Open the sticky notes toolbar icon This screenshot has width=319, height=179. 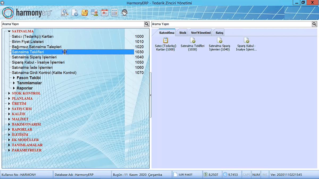85,12
